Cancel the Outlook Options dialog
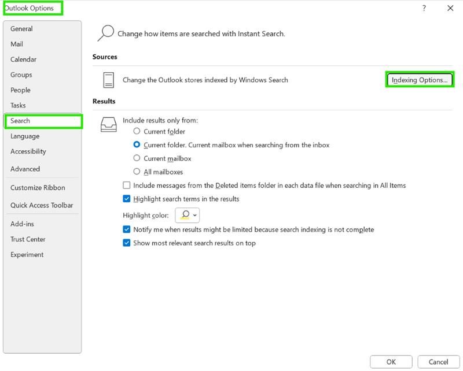Viewport: 463px width, 371px height. [x=438, y=362]
